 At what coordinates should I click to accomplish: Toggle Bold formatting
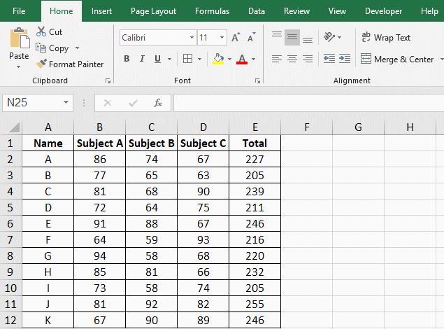pyautogui.click(x=127, y=59)
